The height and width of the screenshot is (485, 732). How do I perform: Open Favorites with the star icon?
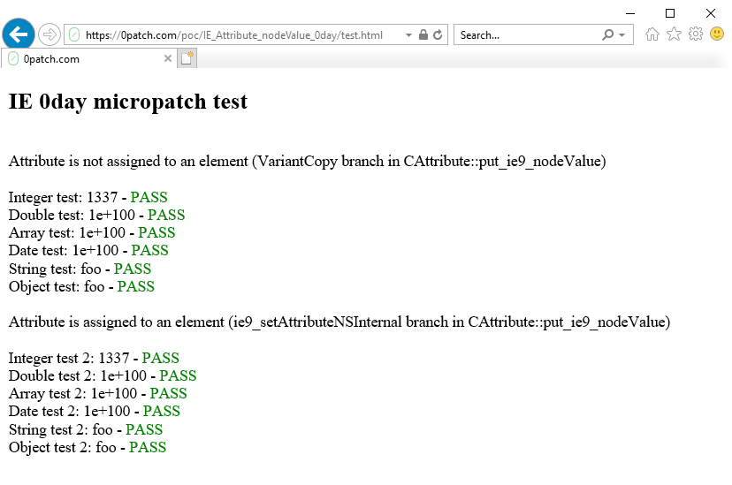coord(674,34)
